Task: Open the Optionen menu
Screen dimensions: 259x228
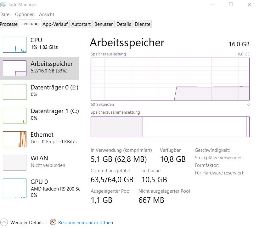Action: (x=25, y=14)
